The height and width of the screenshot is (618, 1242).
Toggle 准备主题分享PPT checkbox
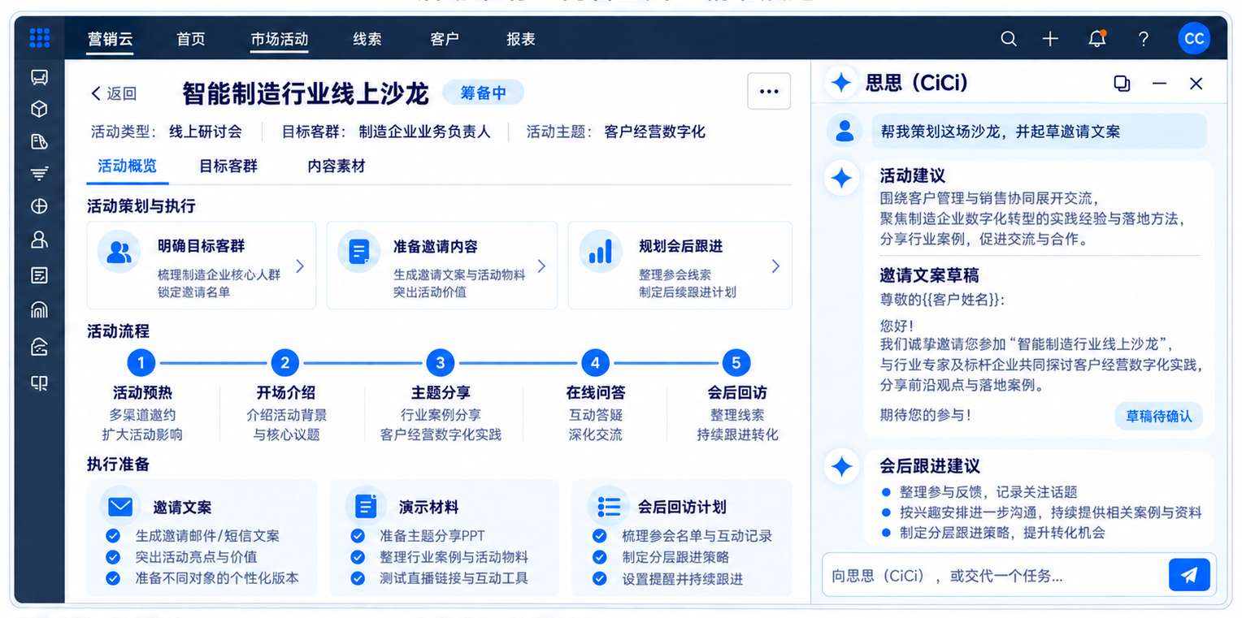[358, 536]
